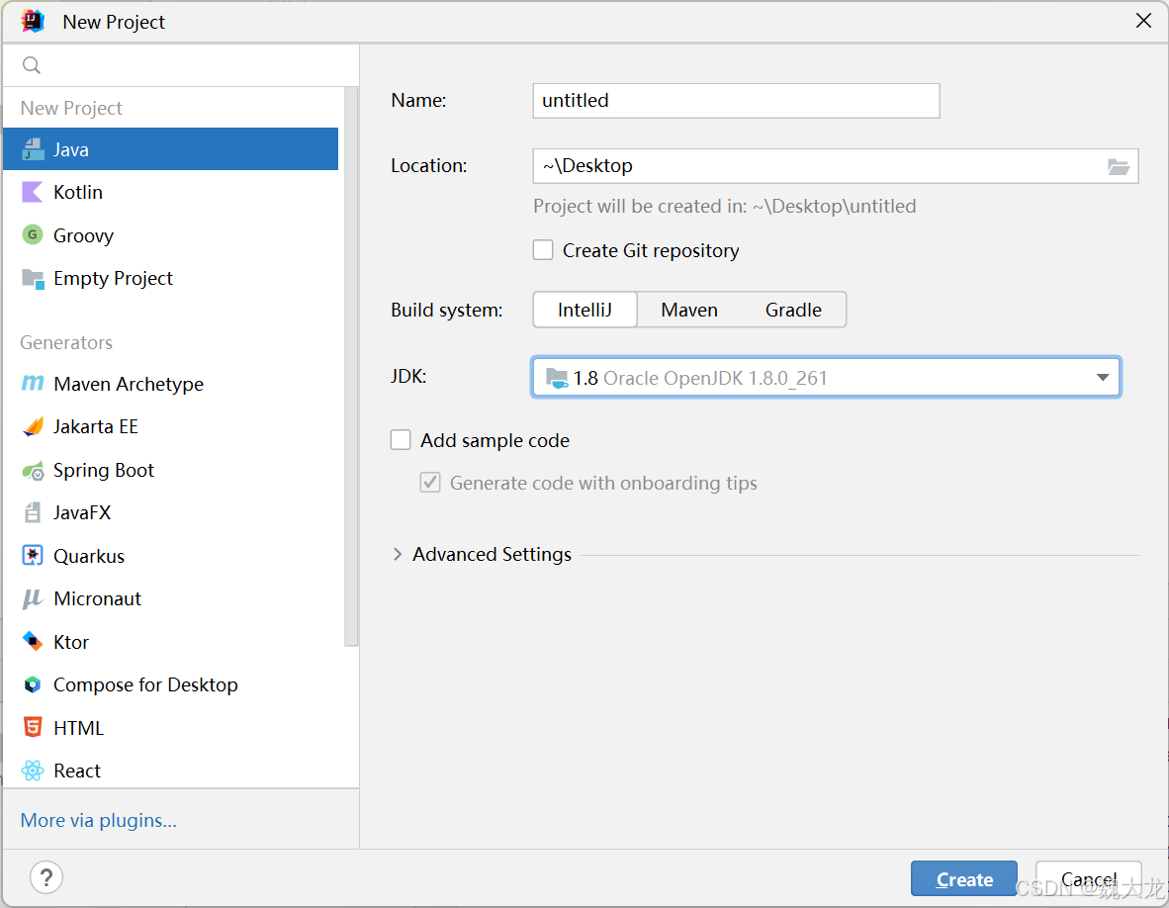
Task: Choose React generator
Action: click(171, 771)
